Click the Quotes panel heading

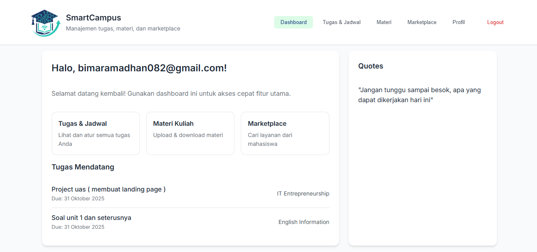(371, 66)
